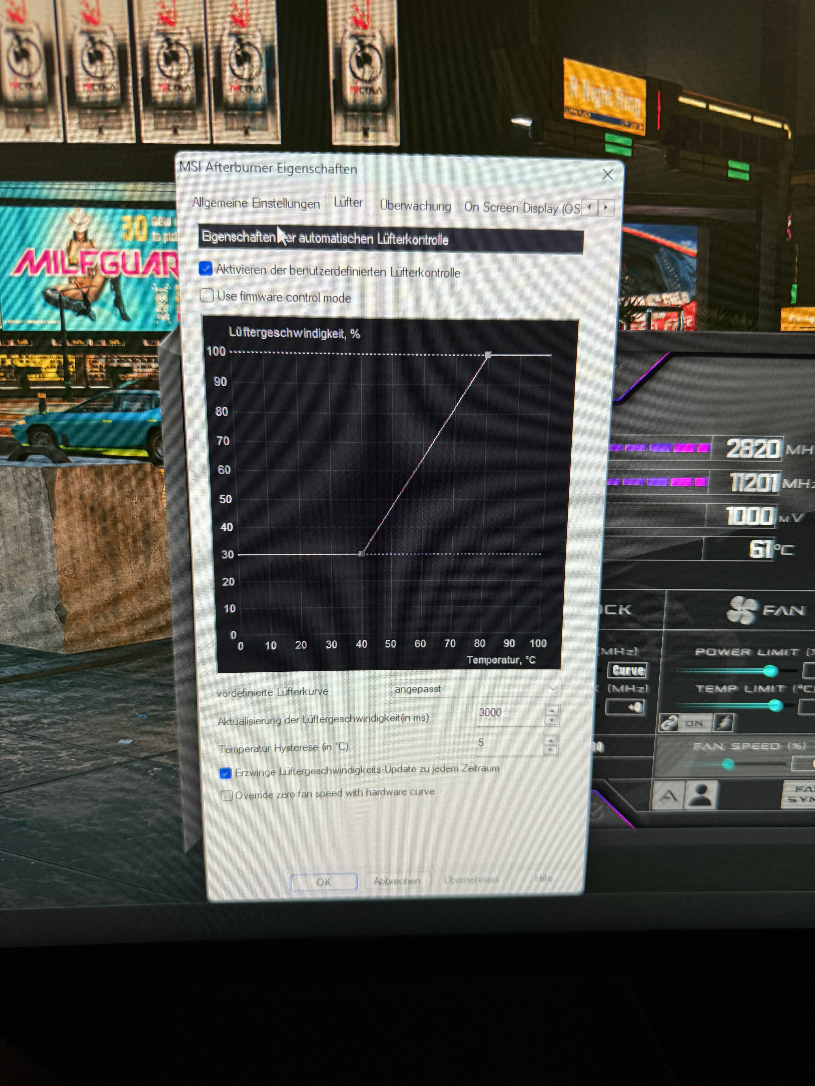Open the 'vordefinierte Lüfterkurve' dropdown
The width and height of the screenshot is (815, 1086).
pos(553,688)
